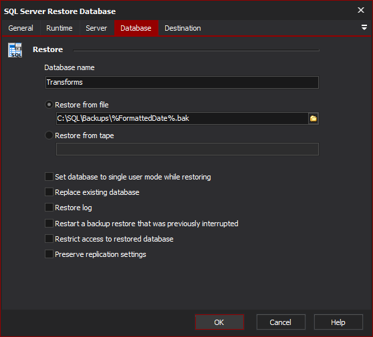Click the folder browse icon for backup file

point(314,118)
